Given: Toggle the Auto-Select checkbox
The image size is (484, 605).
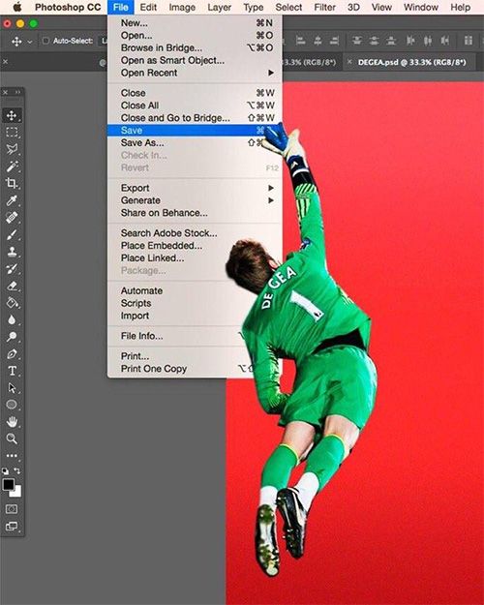Looking at the screenshot, I should coord(45,41).
